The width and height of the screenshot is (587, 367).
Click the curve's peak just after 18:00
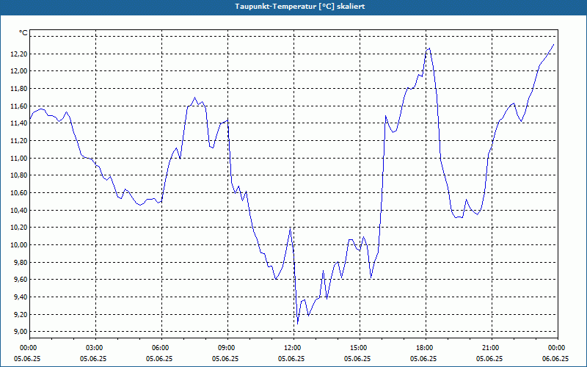pyautogui.click(x=429, y=48)
